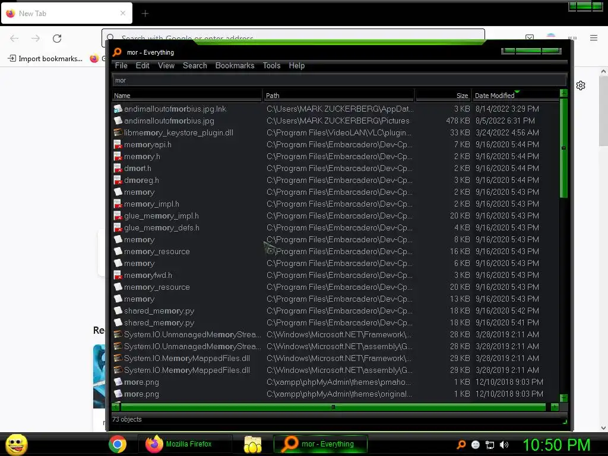Click icon of System.IO.MemoryMappedFiles.dll in Framework path
This screenshot has width=608, height=456.
tap(118, 358)
